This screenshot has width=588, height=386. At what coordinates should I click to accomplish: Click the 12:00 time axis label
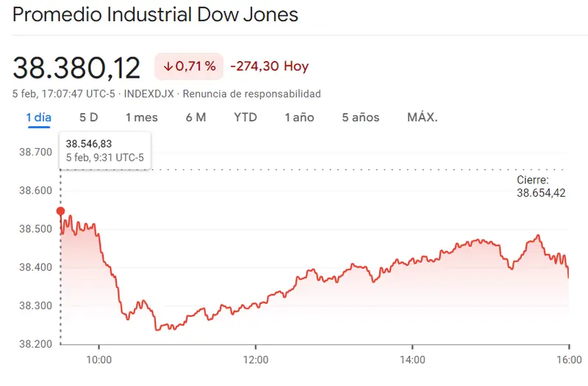[255, 360]
